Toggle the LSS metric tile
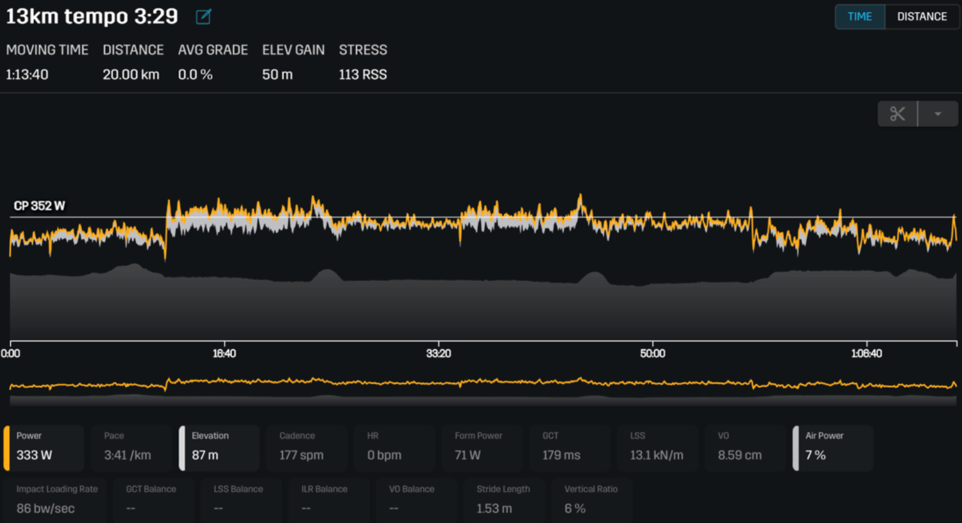 coord(658,448)
